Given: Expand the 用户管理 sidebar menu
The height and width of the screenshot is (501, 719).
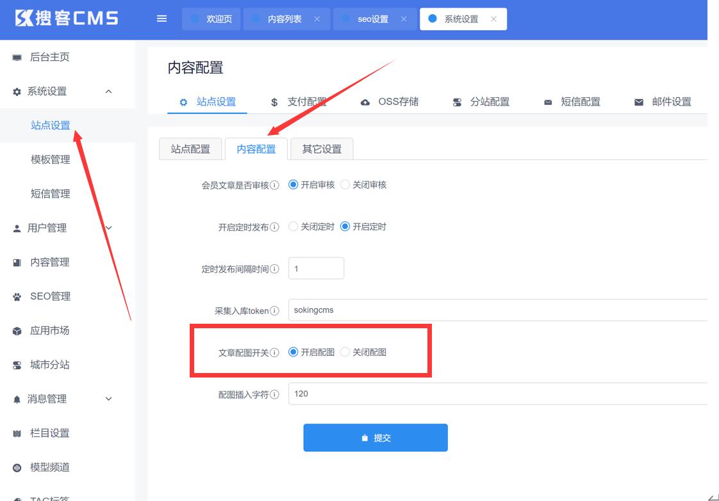Looking at the screenshot, I should click(x=108, y=228).
